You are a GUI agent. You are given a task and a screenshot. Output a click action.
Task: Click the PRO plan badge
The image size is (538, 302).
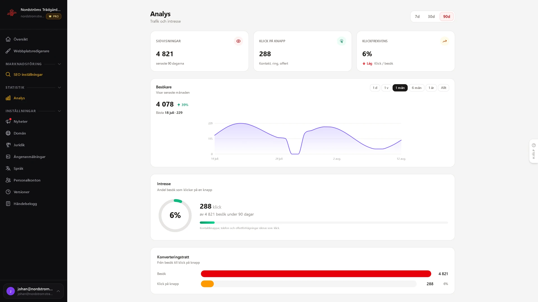point(54,16)
